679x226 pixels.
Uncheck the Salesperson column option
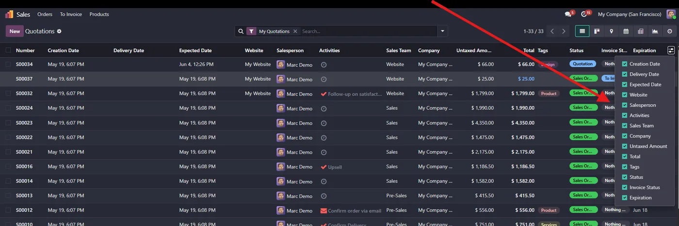(x=625, y=105)
